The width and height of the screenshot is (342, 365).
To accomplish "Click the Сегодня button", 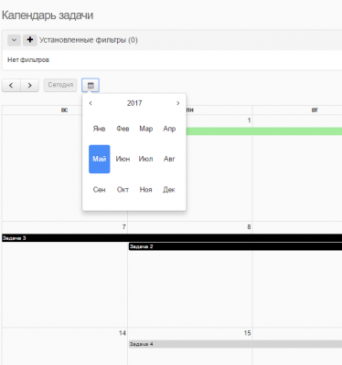I will [60, 85].
